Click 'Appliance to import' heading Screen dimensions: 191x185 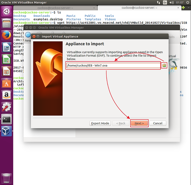85,44
